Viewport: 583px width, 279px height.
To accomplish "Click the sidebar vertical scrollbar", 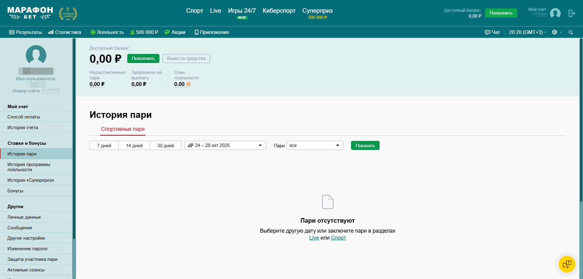I will pos(74,139).
